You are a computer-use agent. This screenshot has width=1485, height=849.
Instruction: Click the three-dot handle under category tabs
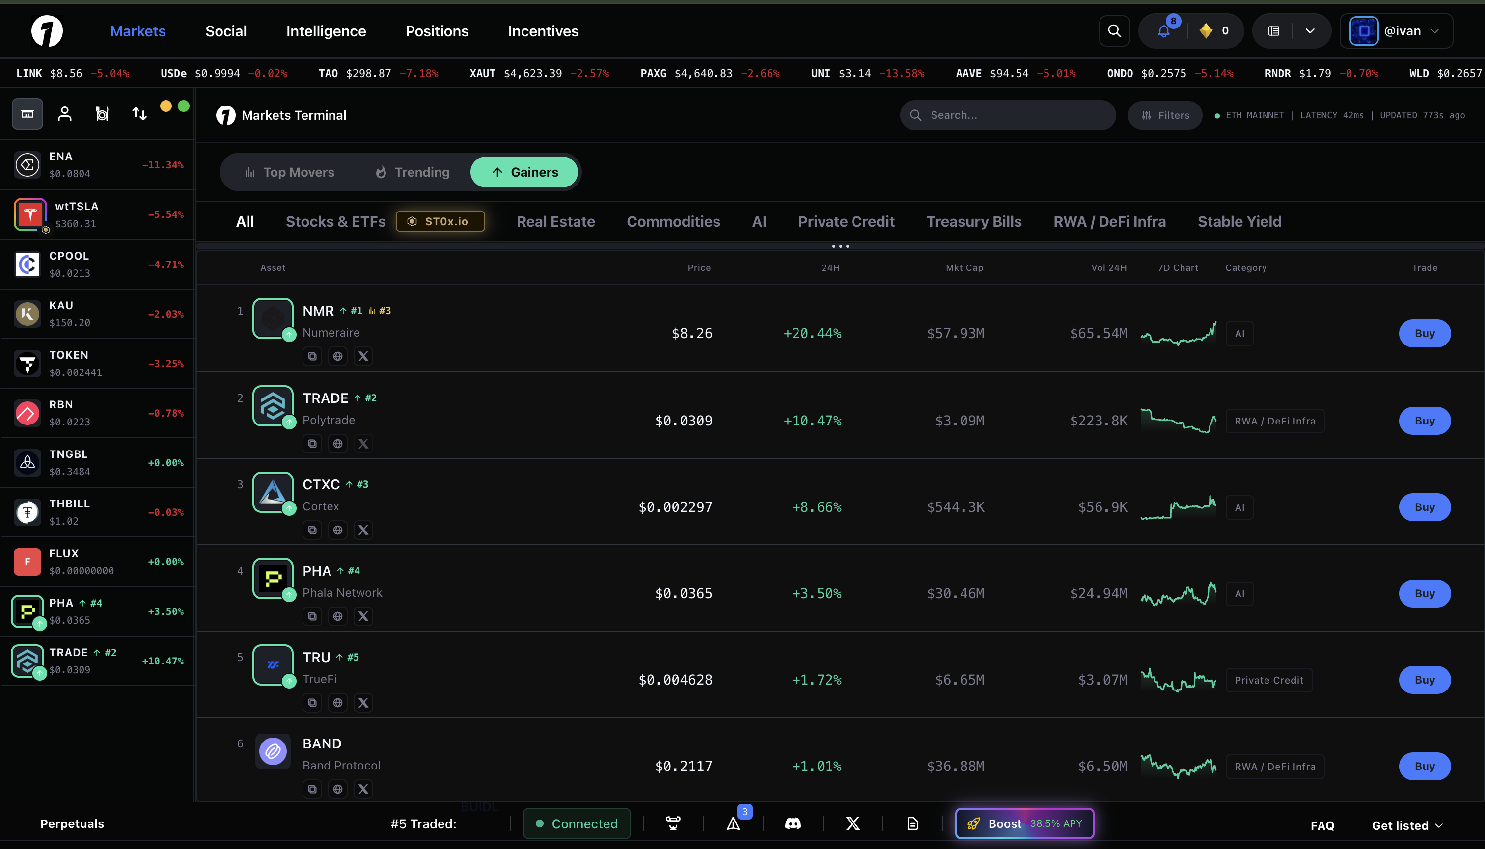point(840,246)
